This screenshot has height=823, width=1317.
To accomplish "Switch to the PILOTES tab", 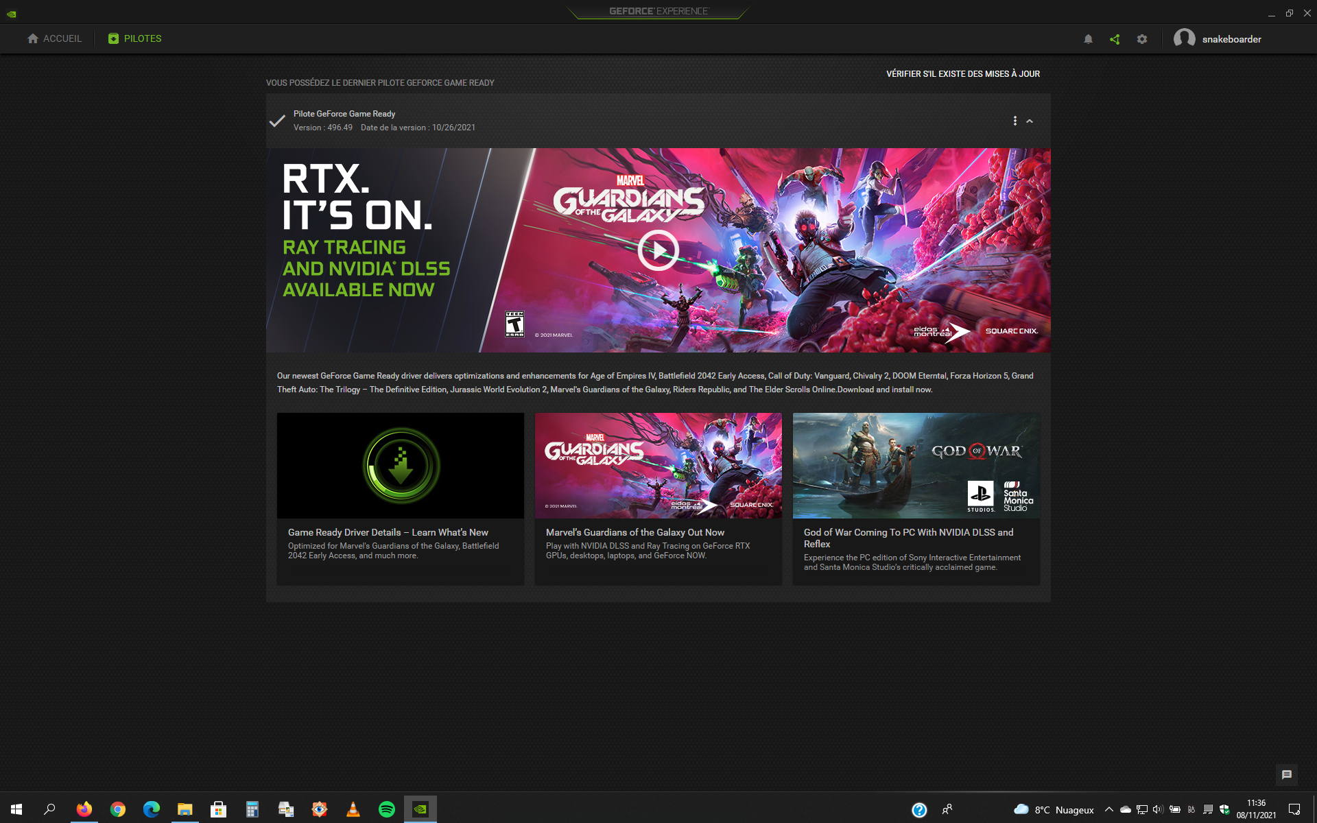I will 134,38.
